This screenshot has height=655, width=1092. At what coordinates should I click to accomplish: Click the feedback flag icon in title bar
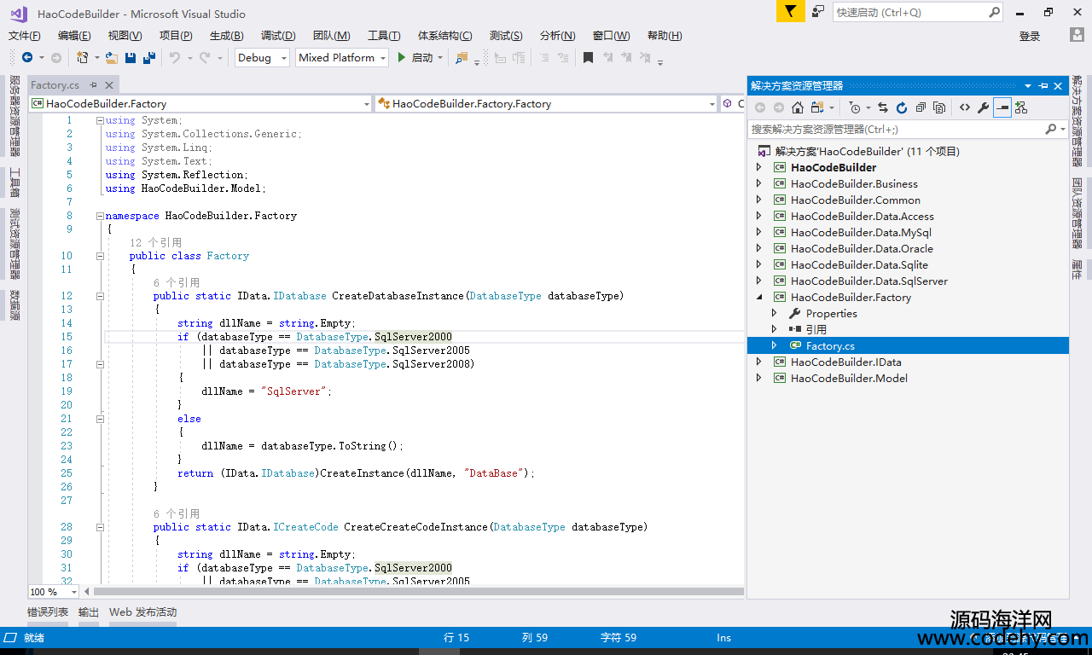pos(790,12)
